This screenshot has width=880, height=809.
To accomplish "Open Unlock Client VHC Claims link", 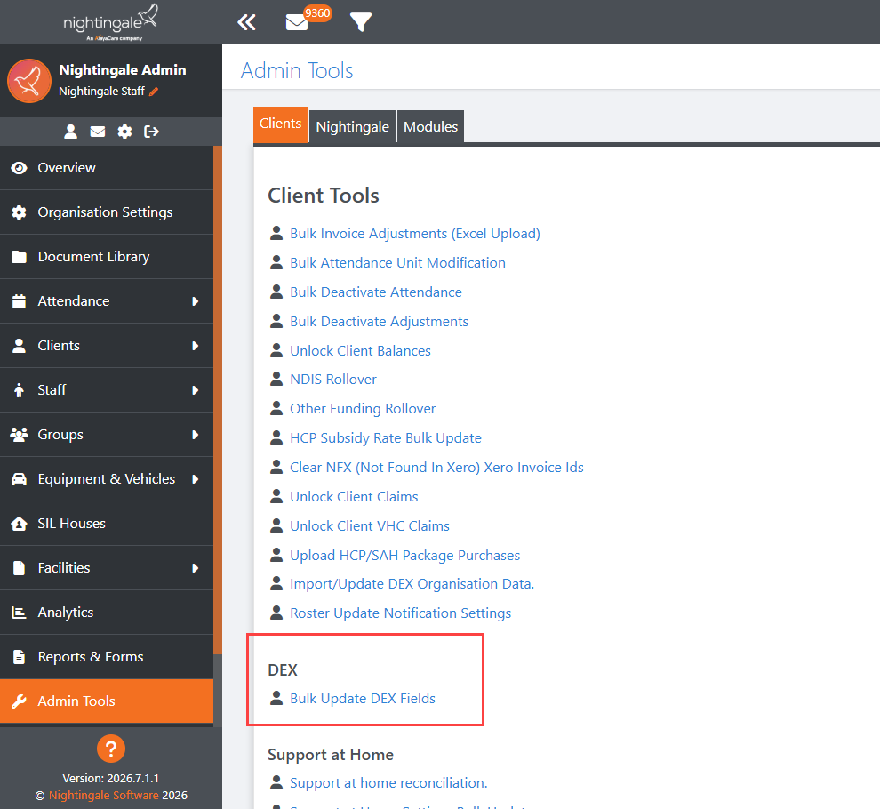I will click(369, 525).
